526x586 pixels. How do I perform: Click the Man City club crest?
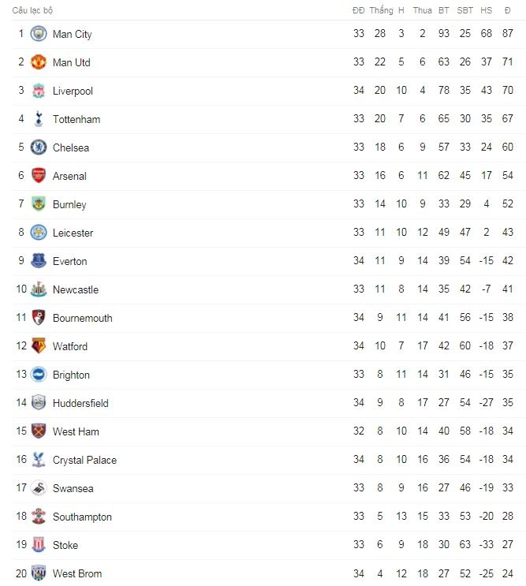tap(39, 34)
